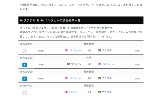
Task: Click the Norway flag in 1988 match row
Action: pyautogui.click(x=66, y=92)
